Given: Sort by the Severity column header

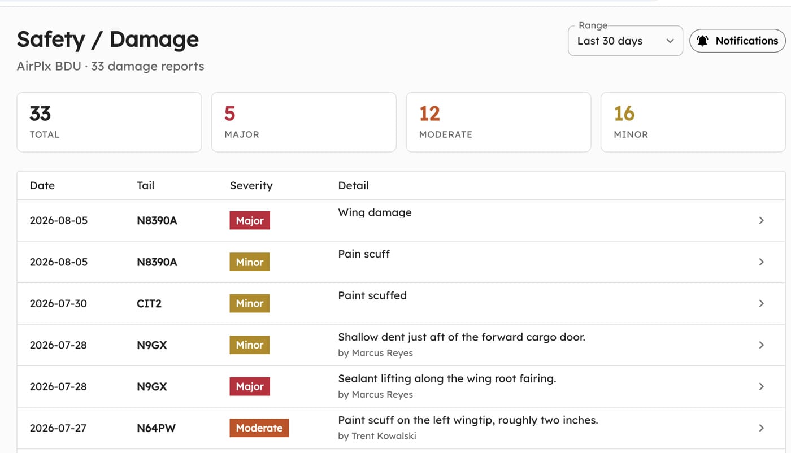Looking at the screenshot, I should [x=251, y=185].
